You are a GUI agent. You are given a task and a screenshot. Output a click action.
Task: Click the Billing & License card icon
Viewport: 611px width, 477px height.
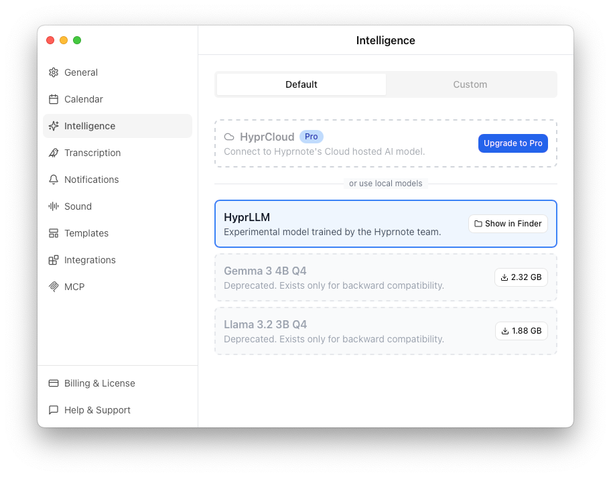(x=54, y=383)
